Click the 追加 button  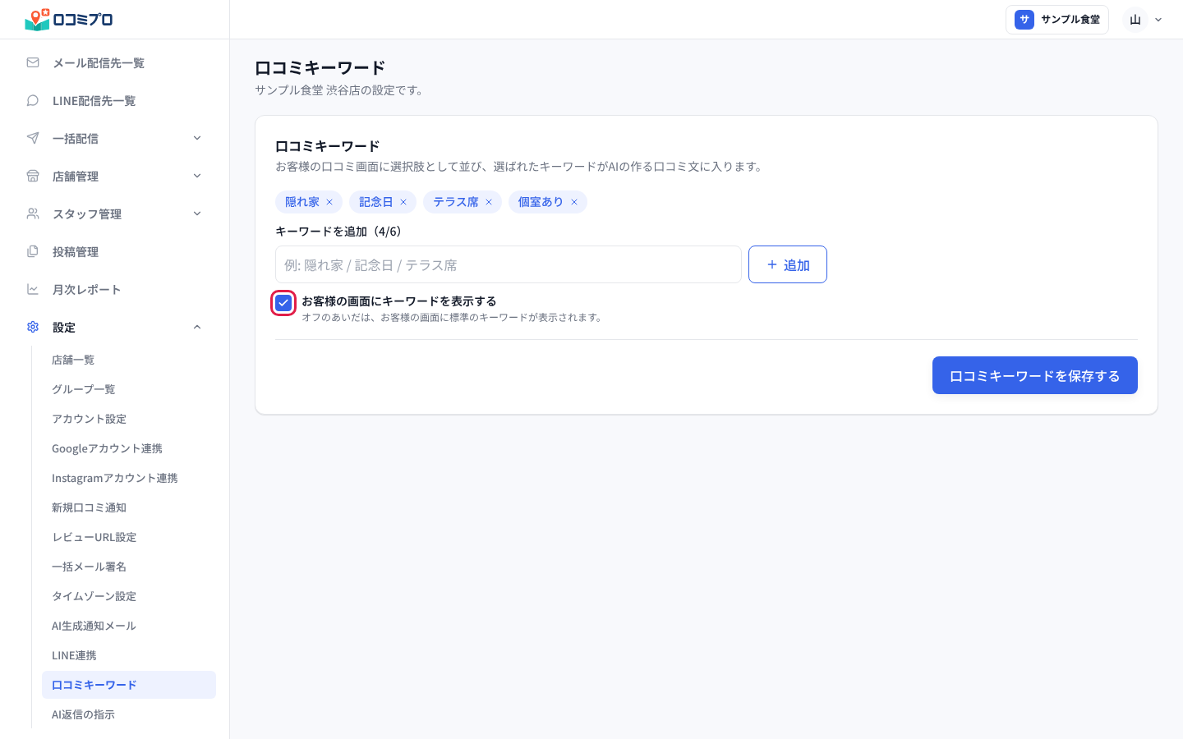pos(788,264)
